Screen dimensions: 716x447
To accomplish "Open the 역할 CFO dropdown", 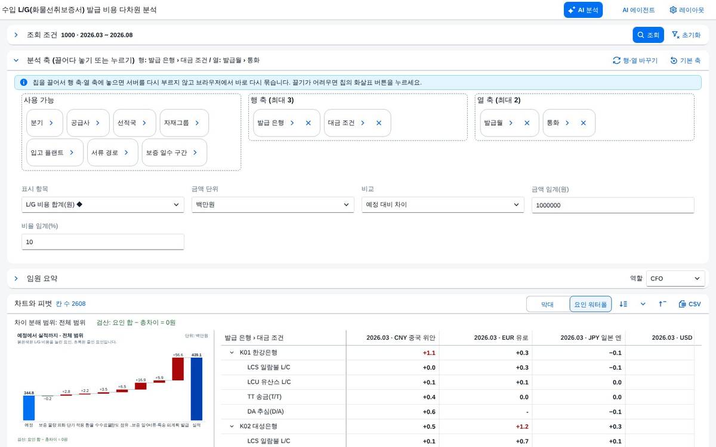I will coord(675,278).
